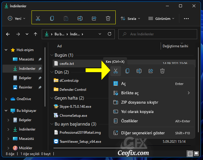
Task: Click the Bu b... breadcrumb segment
Action: (x=59, y=34)
